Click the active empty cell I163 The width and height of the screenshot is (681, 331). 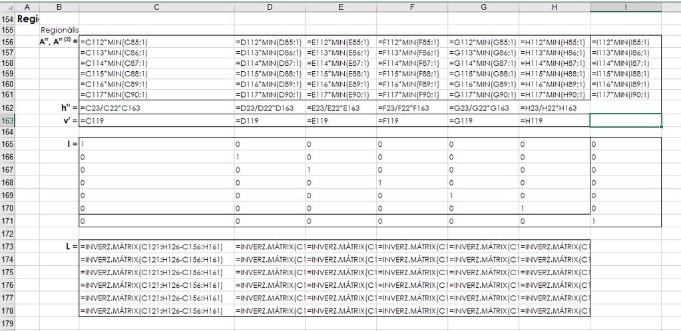625,120
